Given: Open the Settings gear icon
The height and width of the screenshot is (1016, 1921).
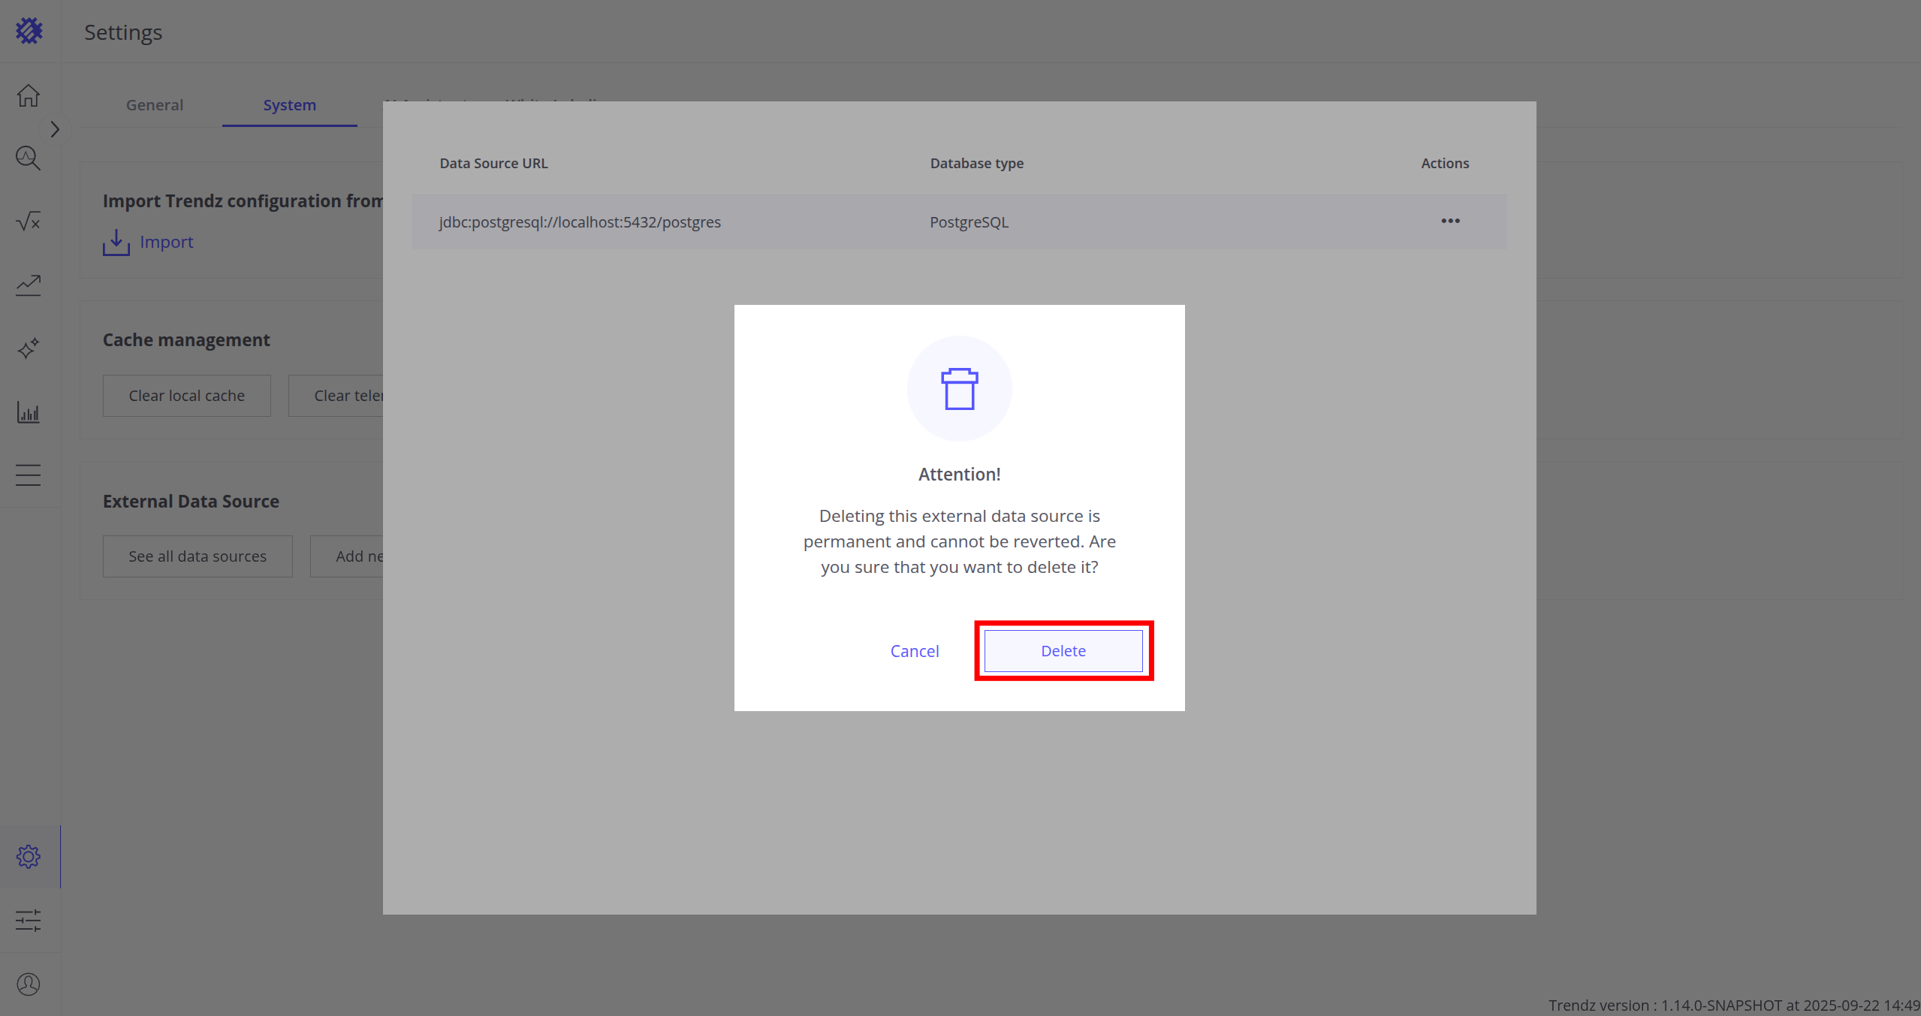Looking at the screenshot, I should [29, 857].
